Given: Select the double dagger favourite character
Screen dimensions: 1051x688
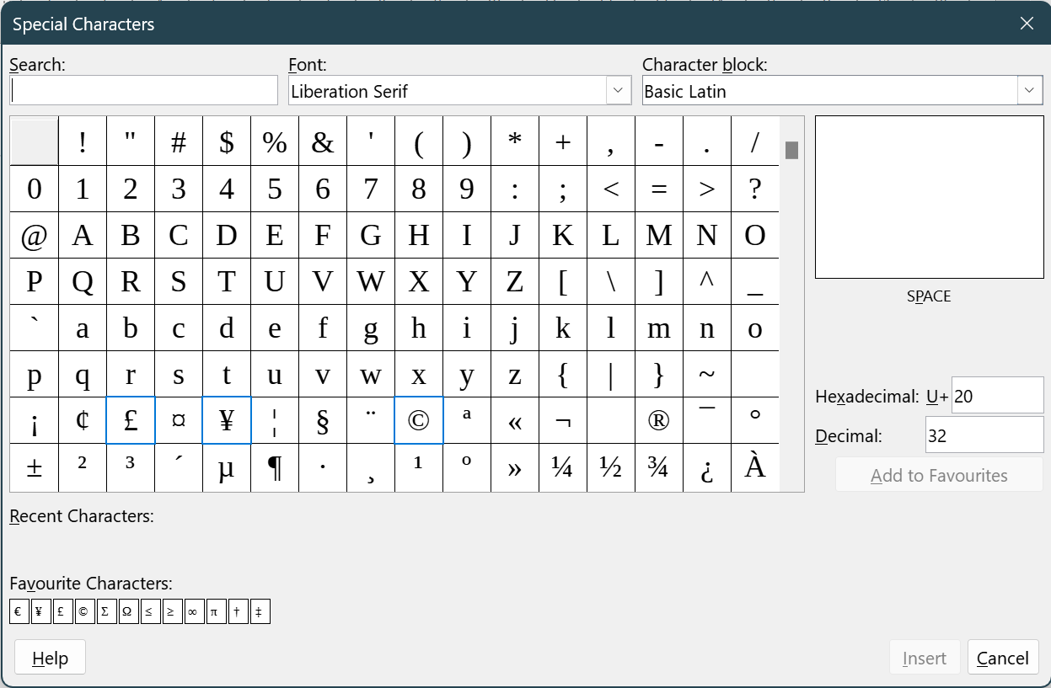Looking at the screenshot, I should (x=259, y=612).
